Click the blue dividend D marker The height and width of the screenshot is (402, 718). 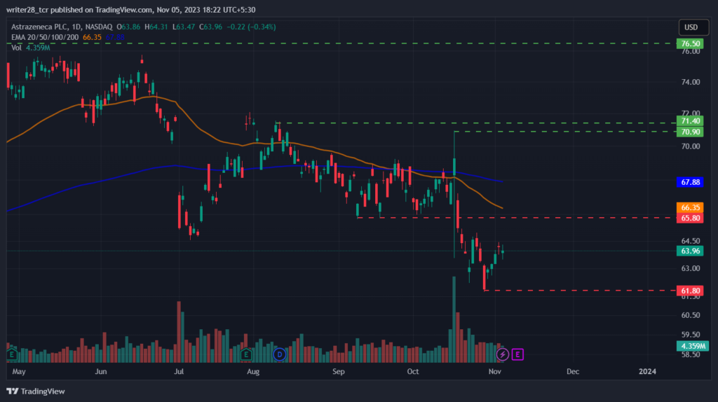pos(279,354)
